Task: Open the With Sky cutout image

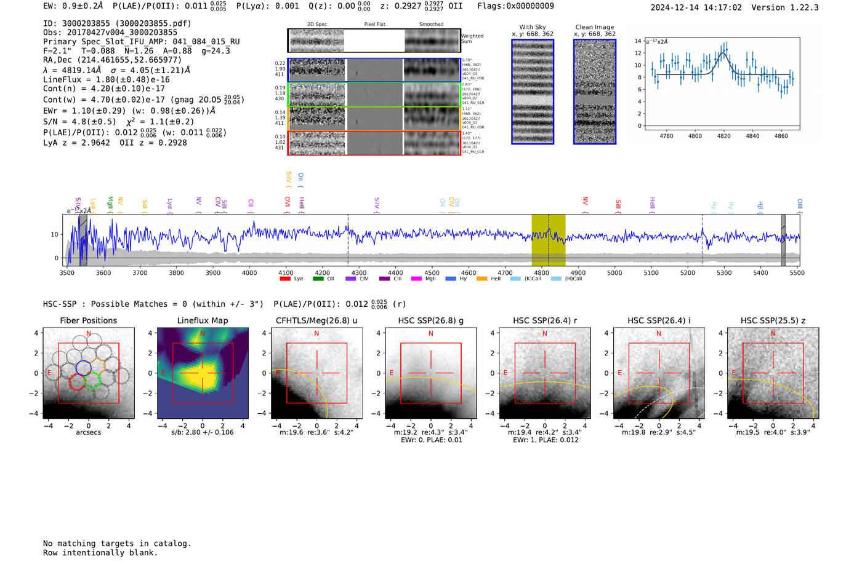Action: pyautogui.click(x=533, y=92)
